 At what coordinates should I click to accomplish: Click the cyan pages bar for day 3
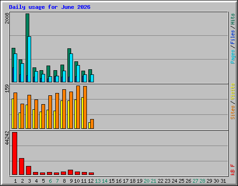(x=29, y=59)
